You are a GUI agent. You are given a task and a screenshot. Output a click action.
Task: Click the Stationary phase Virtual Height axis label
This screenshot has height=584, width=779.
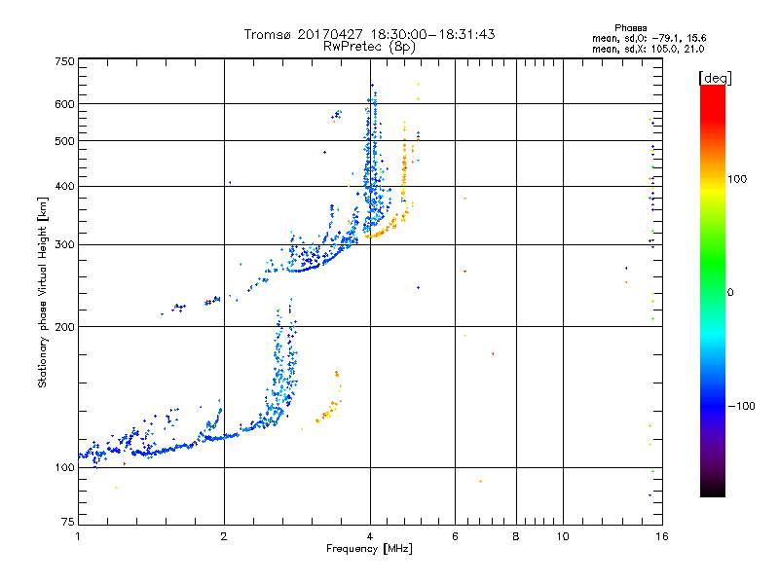tap(43, 293)
